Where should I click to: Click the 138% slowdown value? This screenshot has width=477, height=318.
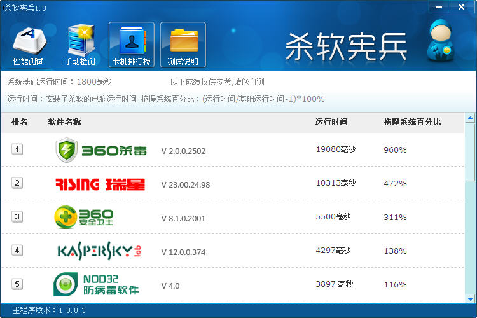point(395,251)
